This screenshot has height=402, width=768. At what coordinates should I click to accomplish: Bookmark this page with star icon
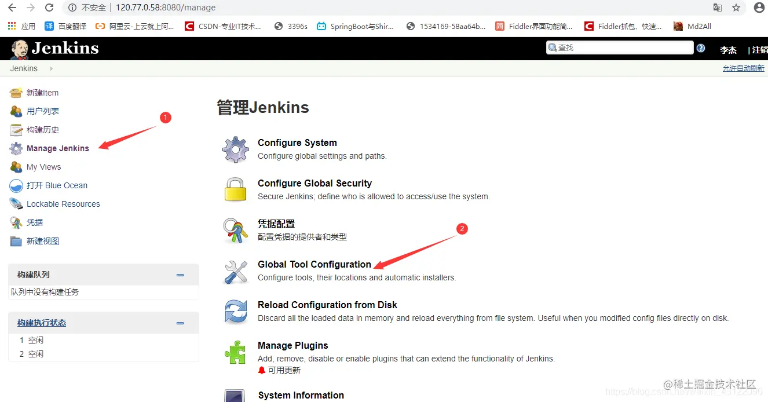pos(736,8)
